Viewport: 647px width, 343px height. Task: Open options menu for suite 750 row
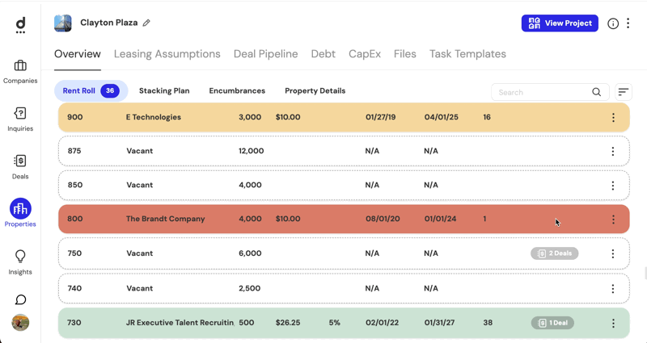click(613, 253)
